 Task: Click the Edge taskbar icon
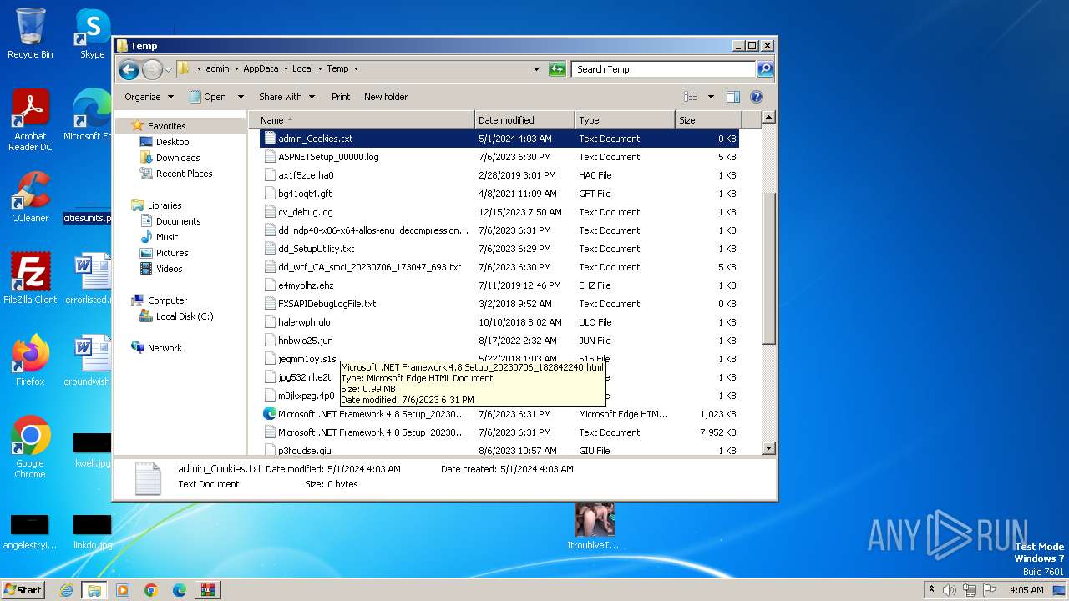tap(180, 590)
